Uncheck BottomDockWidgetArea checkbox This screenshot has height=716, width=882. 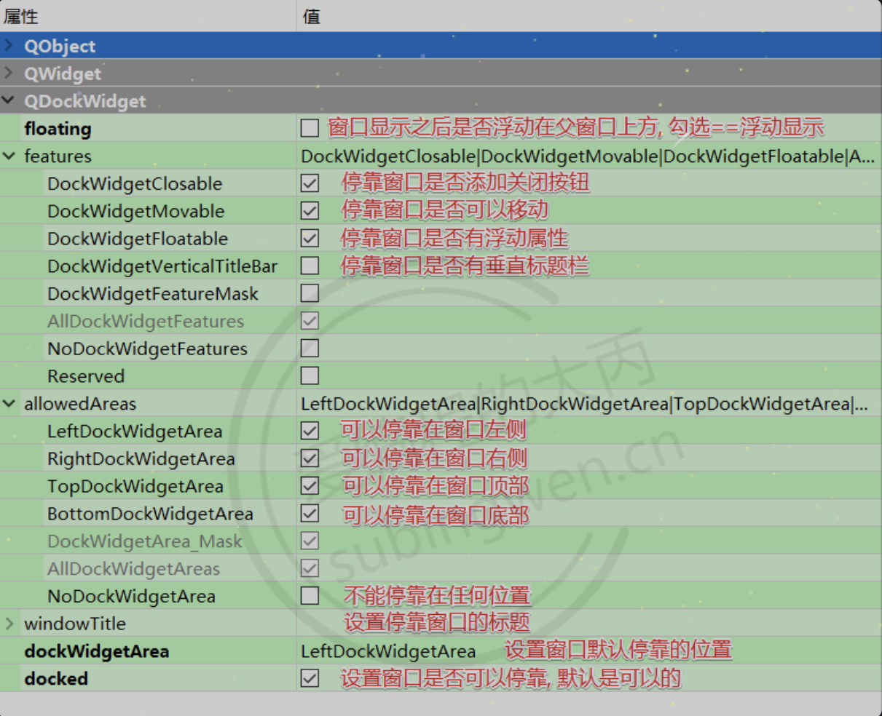[310, 514]
